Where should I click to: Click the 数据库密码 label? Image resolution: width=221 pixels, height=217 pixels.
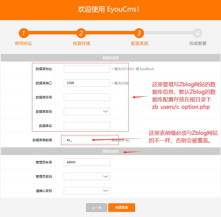44,112
